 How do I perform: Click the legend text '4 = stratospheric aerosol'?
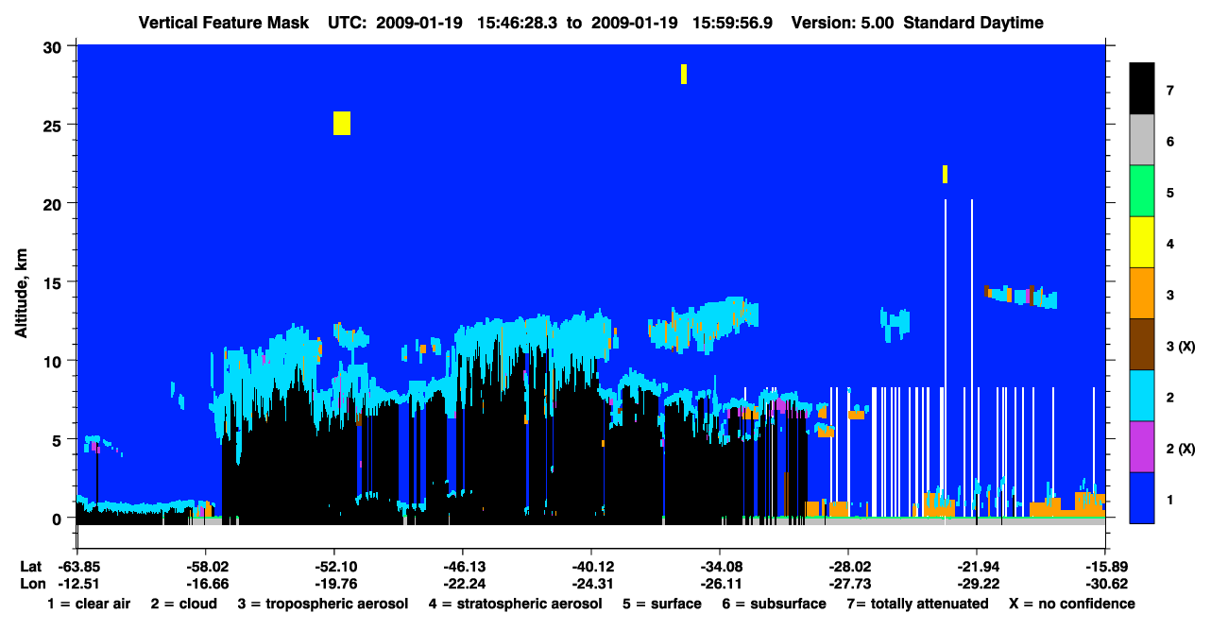(x=515, y=604)
